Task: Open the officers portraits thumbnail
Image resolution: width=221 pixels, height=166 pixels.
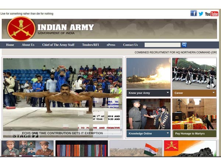Action: pos(27,148)
